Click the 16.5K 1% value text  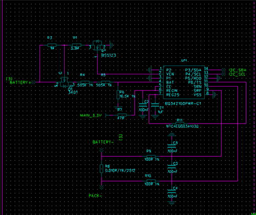128,96
